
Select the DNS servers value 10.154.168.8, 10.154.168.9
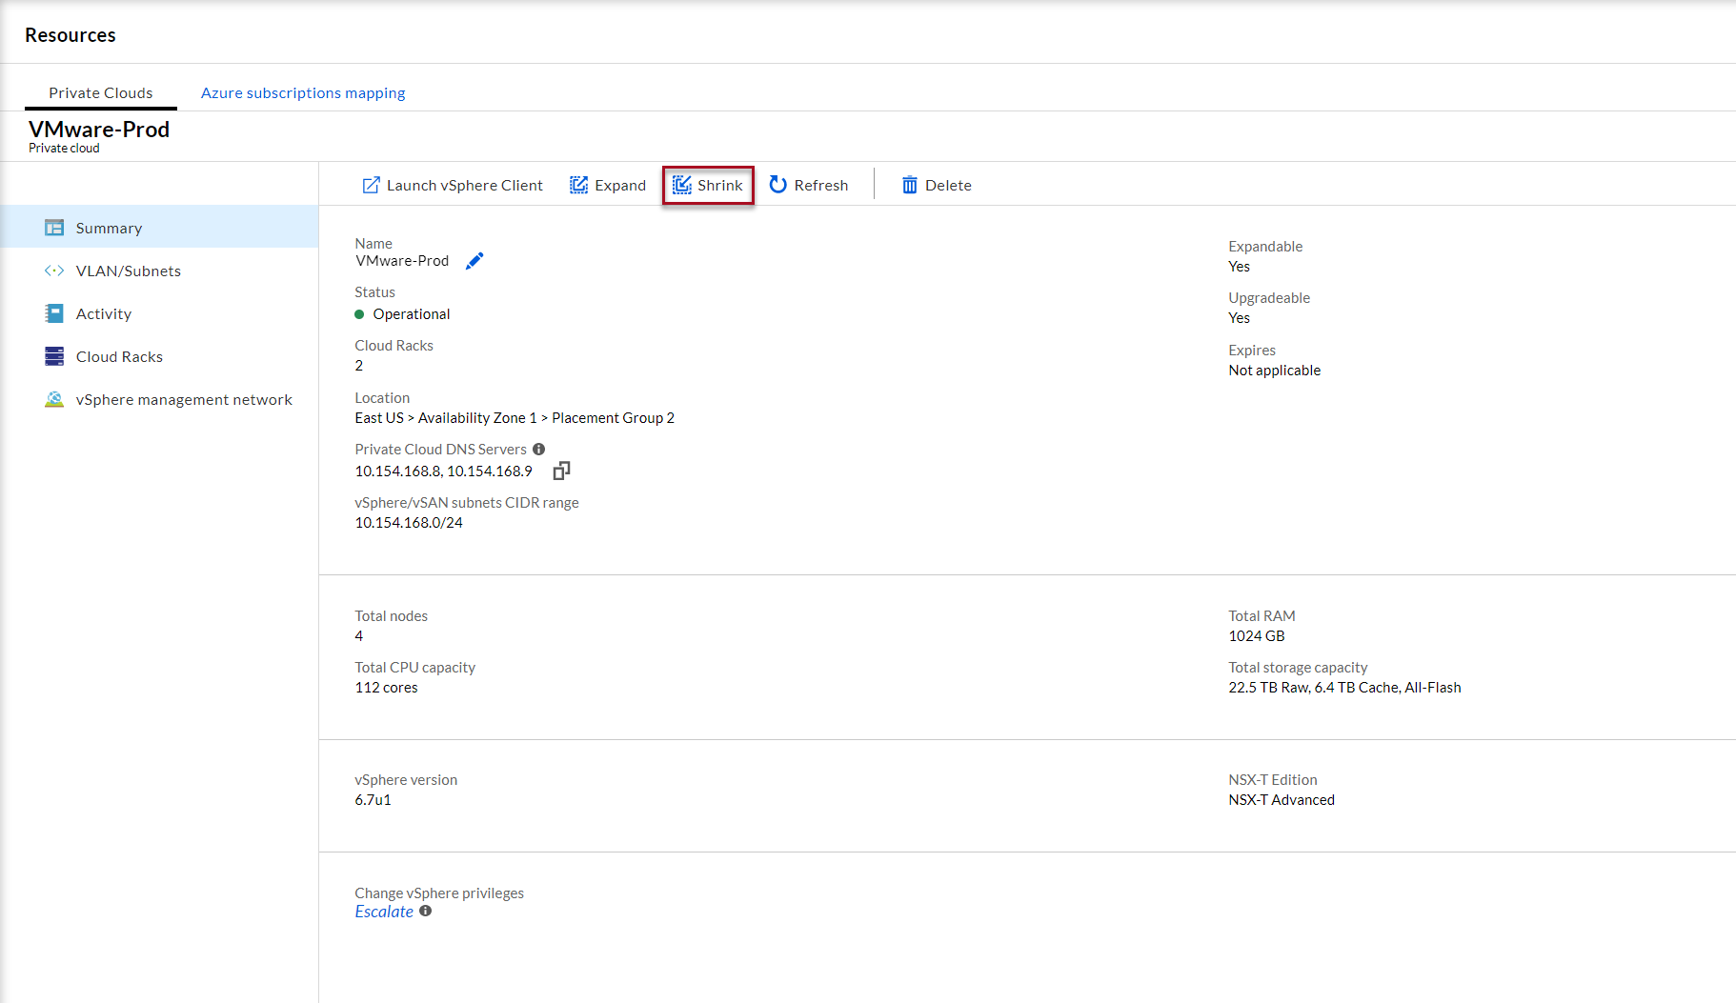444,471
